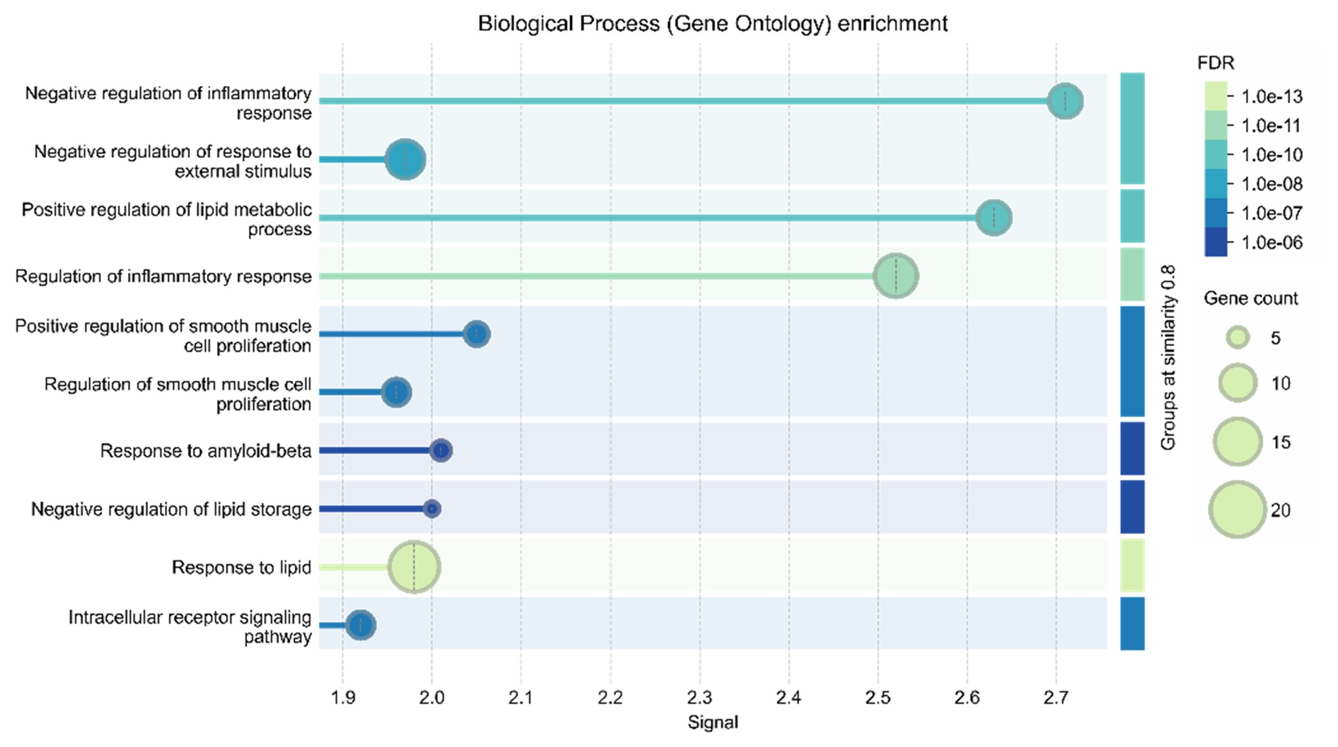Select the 1.0e-06 FDR legend color
Viewport: 1338px width, 747px height.
pos(1216,242)
